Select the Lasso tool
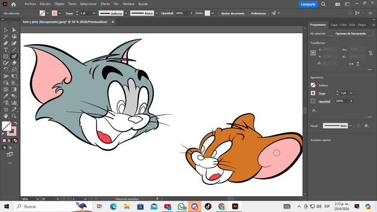Viewport: 377px width, 212px height. coord(14,37)
